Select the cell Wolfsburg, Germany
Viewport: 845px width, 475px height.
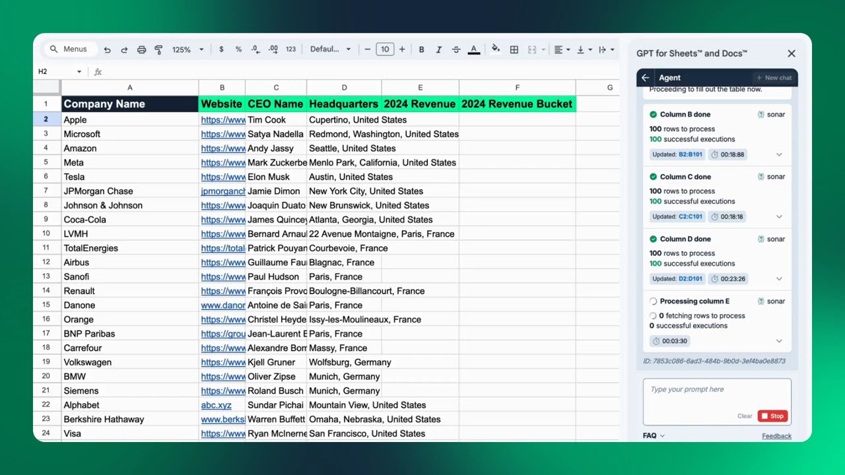[x=344, y=362]
